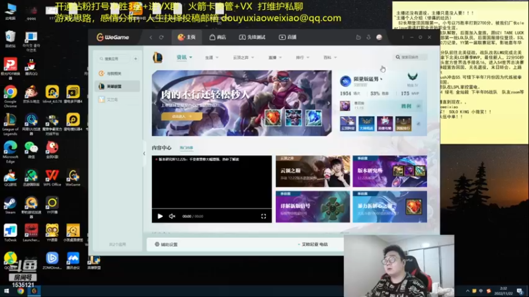Select the WPS Office desktop shortcut

pos(52,178)
